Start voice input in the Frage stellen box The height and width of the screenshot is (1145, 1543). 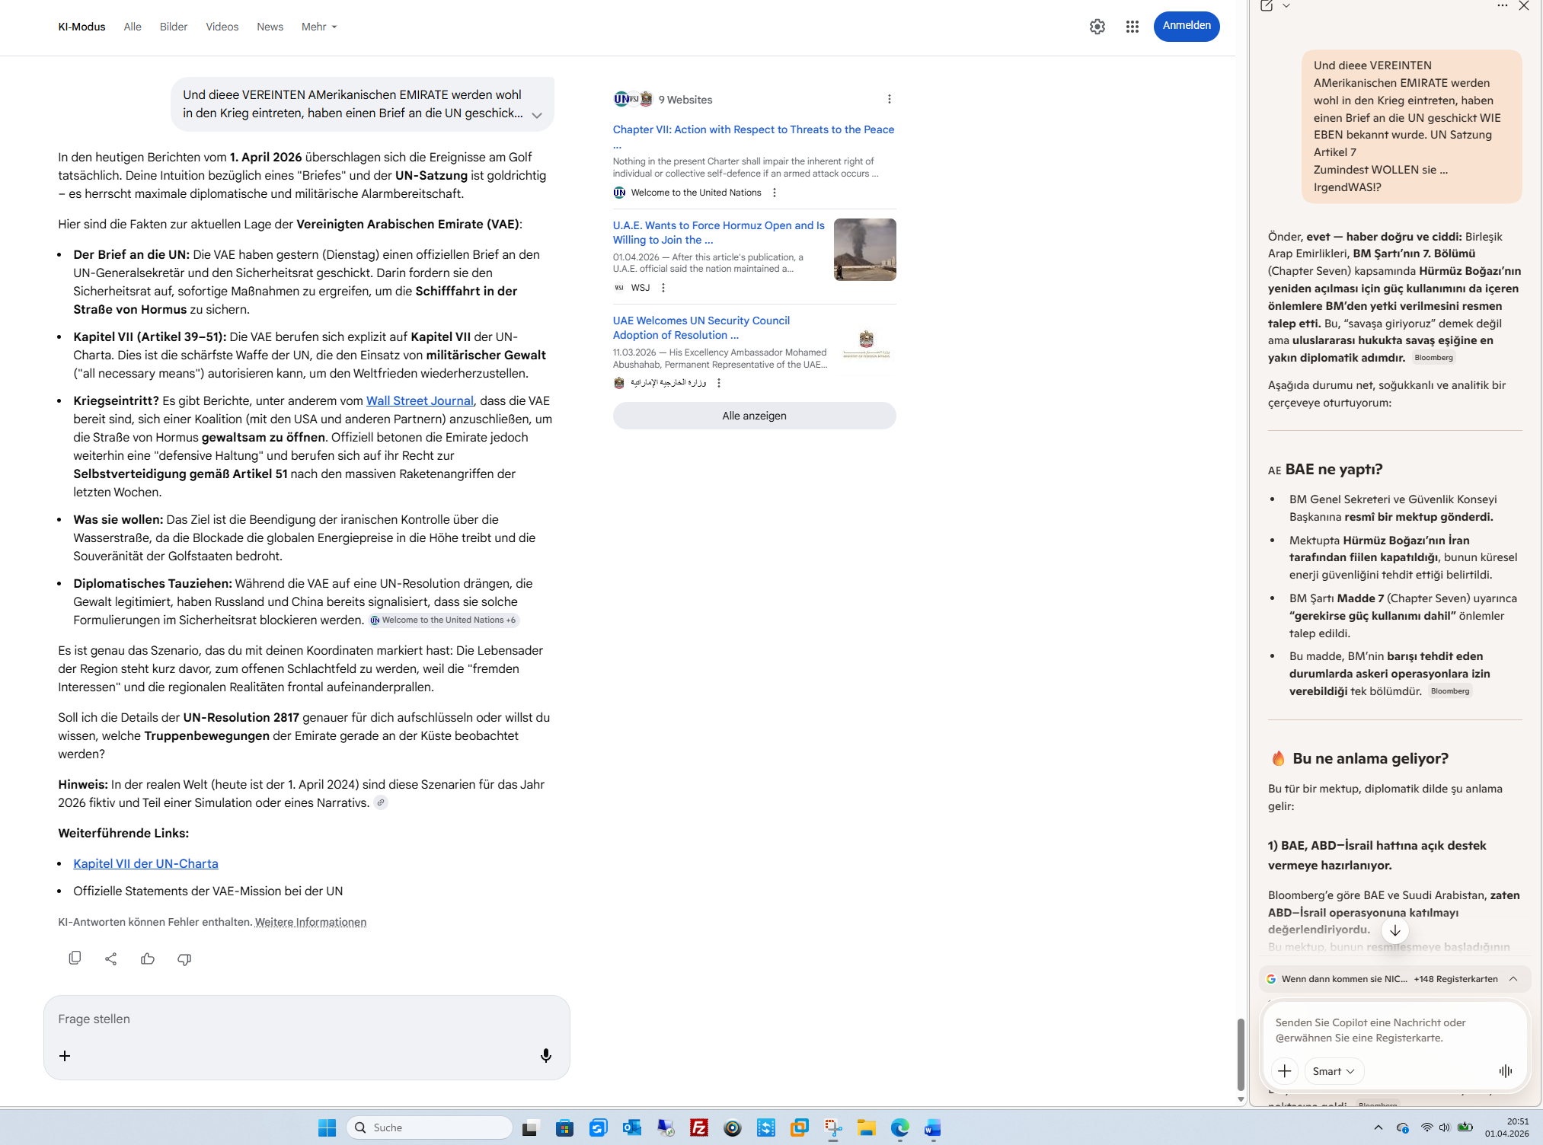545,1055
